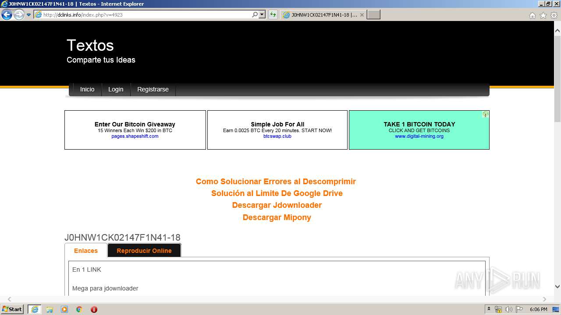This screenshot has width=561, height=315.
Task: Open Como Solucionar Errores al Descomprimir link
Action: point(276,182)
